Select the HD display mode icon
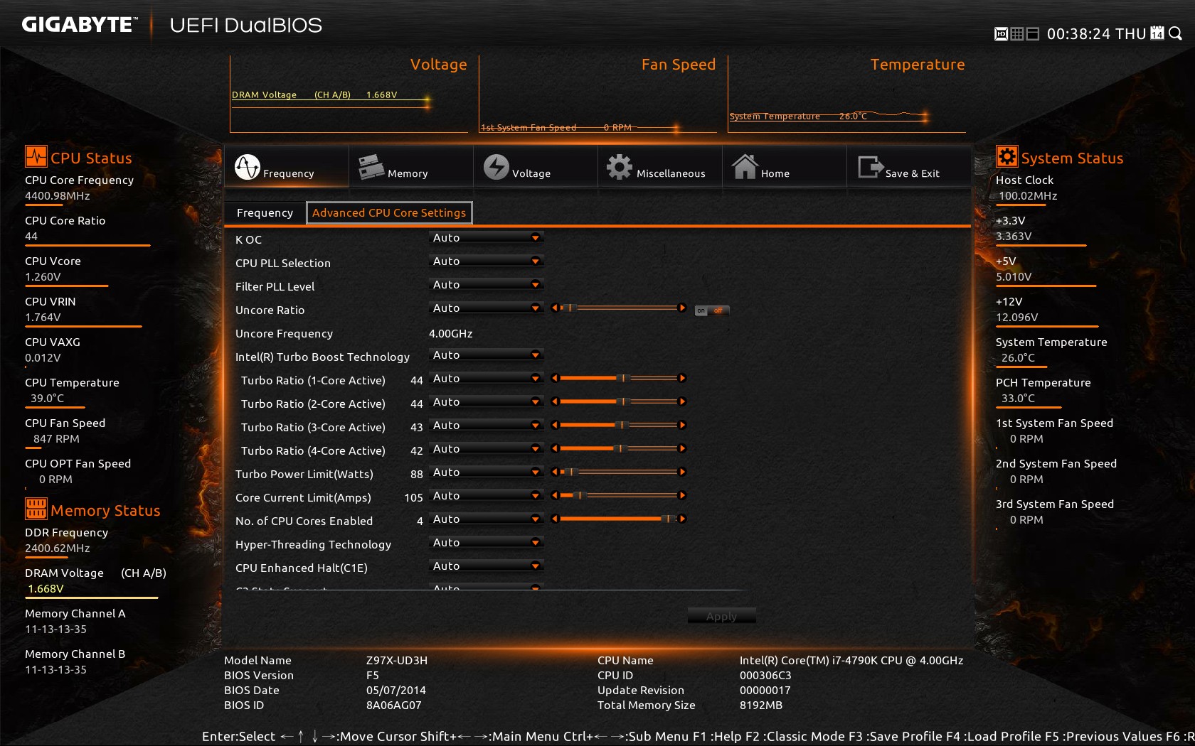Viewport: 1195px width, 746px height. click(x=1001, y=33)
